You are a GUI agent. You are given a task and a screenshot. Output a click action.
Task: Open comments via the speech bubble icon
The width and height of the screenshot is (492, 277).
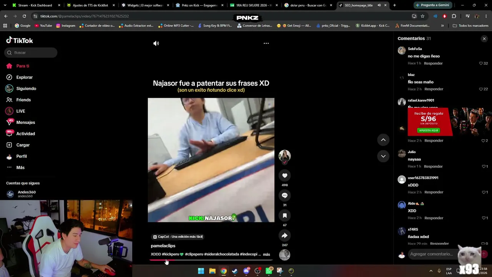[x=284, y=195]
